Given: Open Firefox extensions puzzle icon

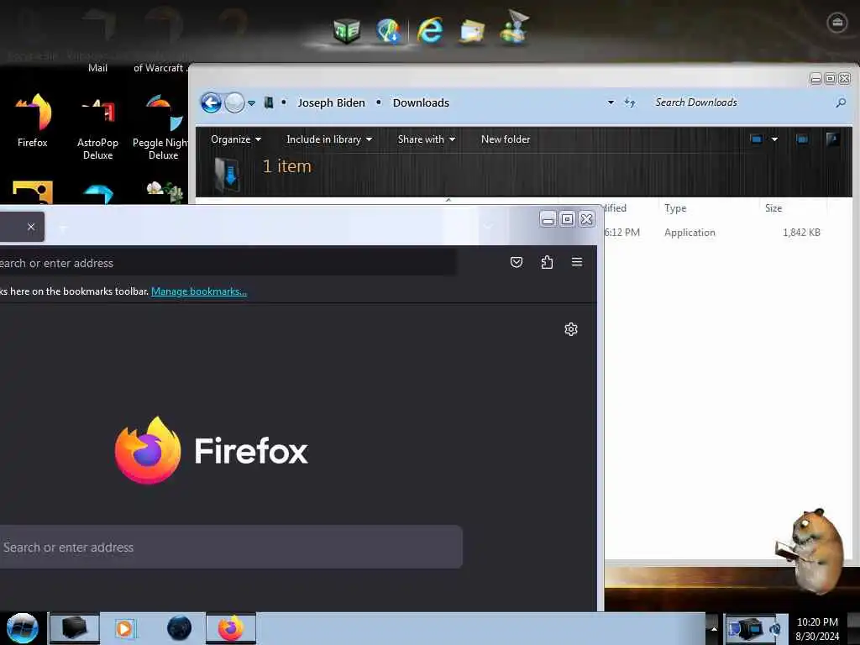Looking at the screenshot, I should [x=547, y=262].
